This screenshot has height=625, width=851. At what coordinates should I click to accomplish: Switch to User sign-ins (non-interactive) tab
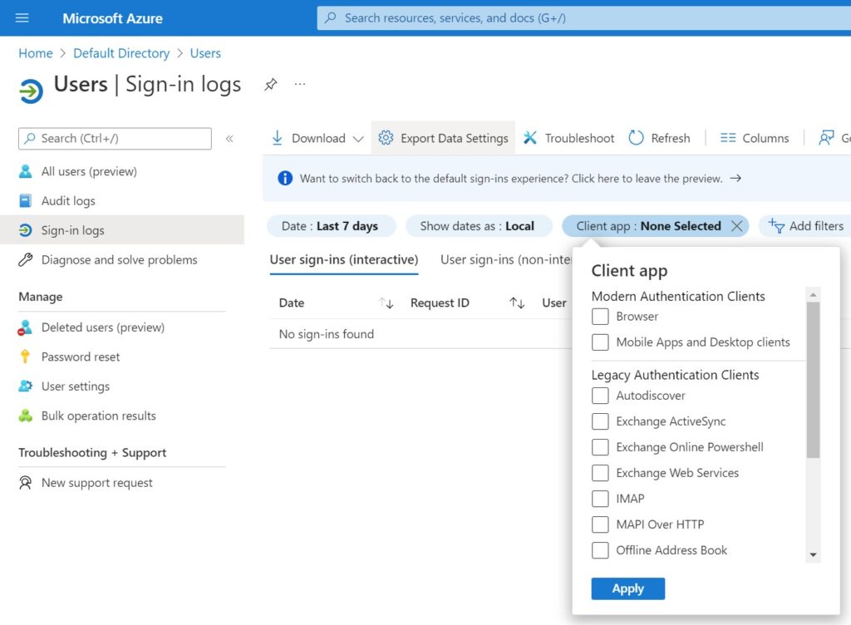[506, 260]
